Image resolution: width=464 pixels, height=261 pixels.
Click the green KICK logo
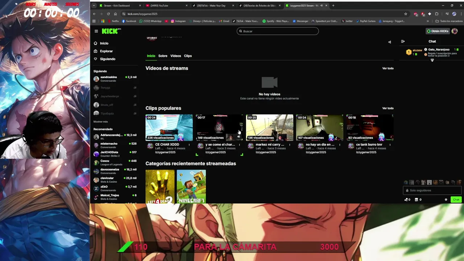pos(111,31)
